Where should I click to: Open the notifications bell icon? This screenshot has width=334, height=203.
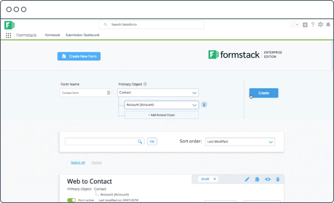[x=328, y=24]
